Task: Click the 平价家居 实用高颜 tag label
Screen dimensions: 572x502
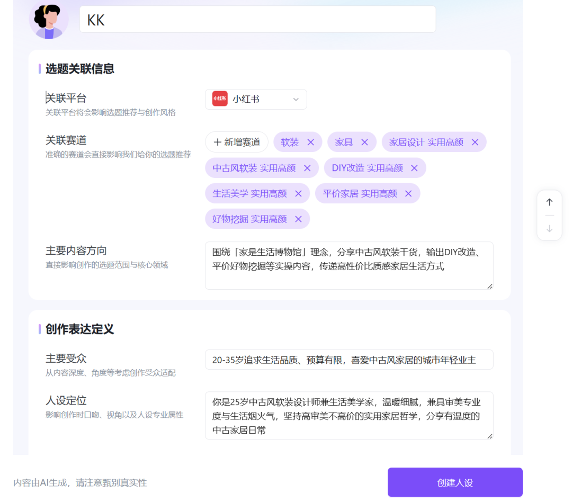Action: point(360,194)
